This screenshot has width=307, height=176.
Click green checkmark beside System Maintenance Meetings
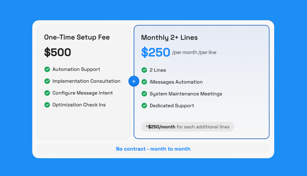pos(144,94)
